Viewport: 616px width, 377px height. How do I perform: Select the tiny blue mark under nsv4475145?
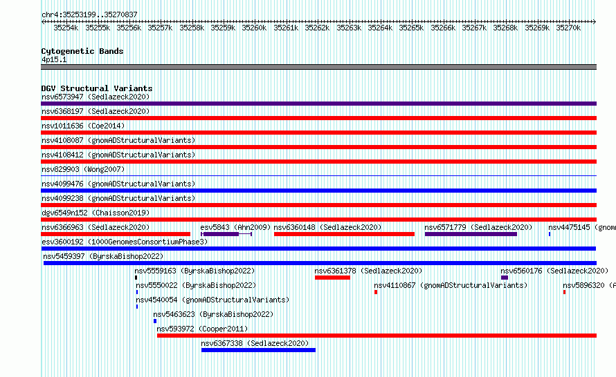point(550,234)
